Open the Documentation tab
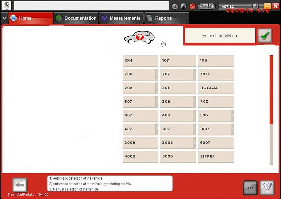The image size is (281, 199). pos(76,18)
